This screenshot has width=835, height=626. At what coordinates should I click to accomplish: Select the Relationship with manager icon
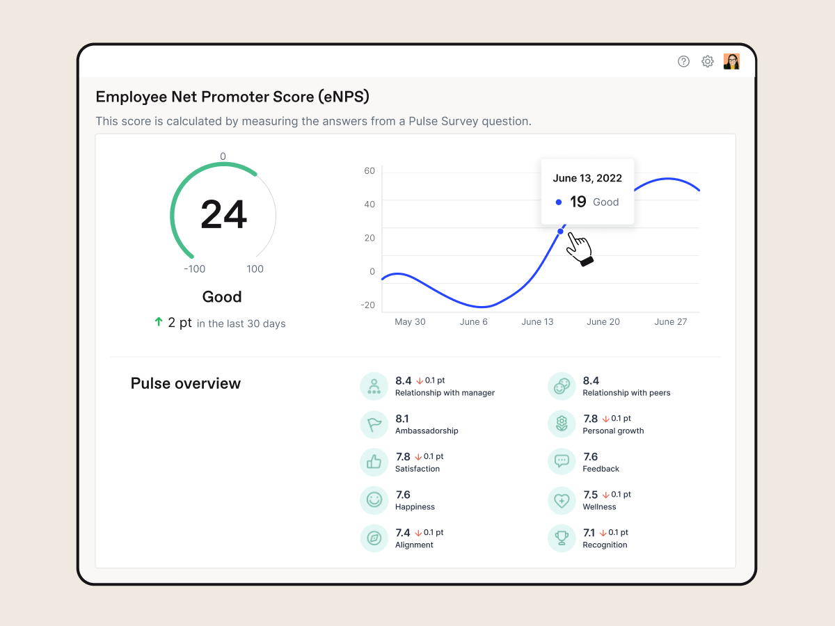click(374, 386)
